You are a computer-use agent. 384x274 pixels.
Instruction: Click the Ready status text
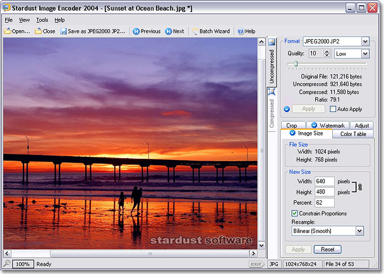point(44,264)
